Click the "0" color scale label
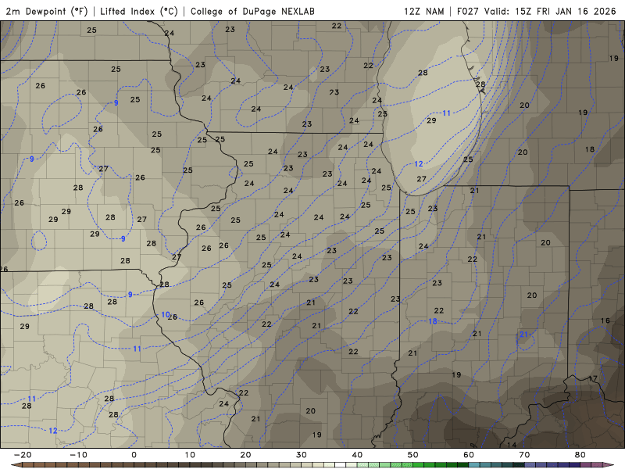625x469 pixels. coord(134,455)
